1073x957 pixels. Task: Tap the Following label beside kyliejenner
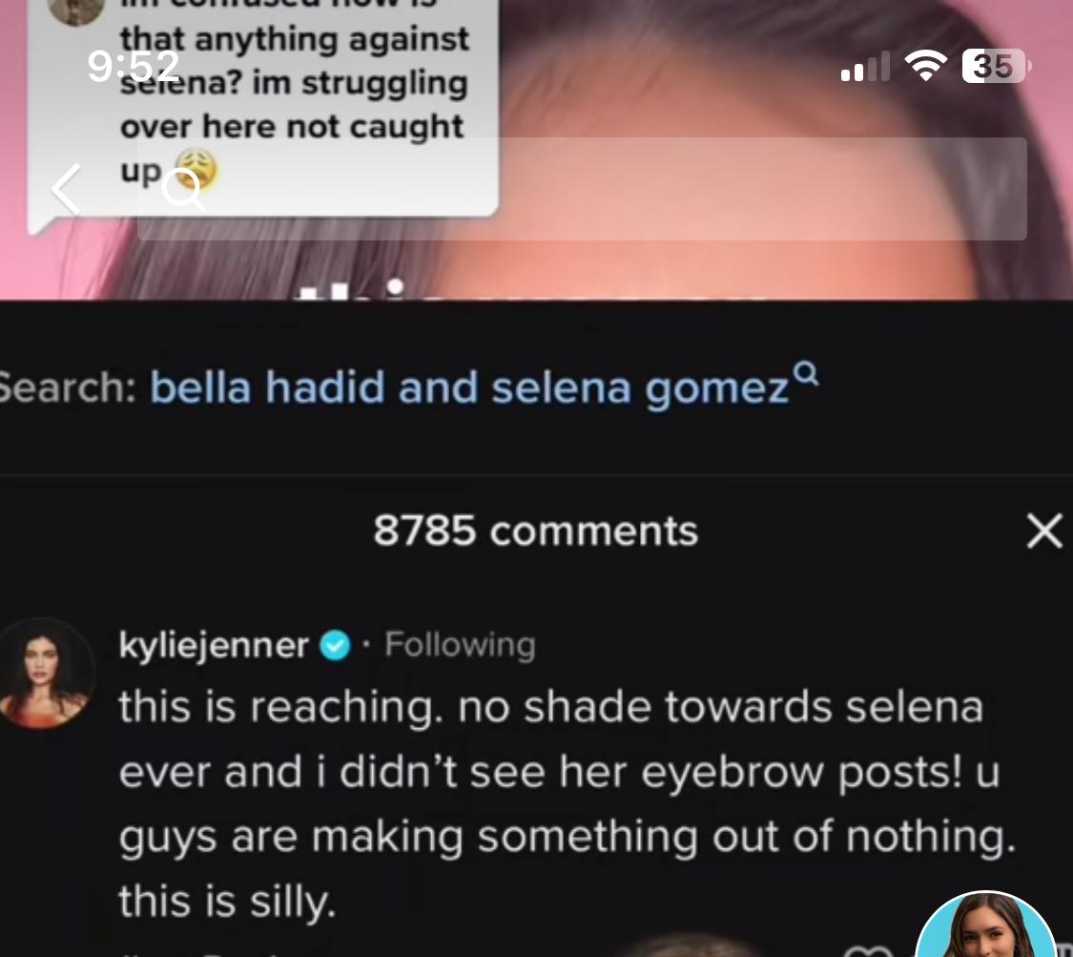460,645
